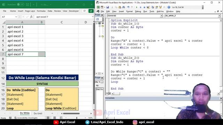The height and width of the screenshot is (125, 223).
Task: Click the Save icon in Excel title bar
Action: [28, 5]
